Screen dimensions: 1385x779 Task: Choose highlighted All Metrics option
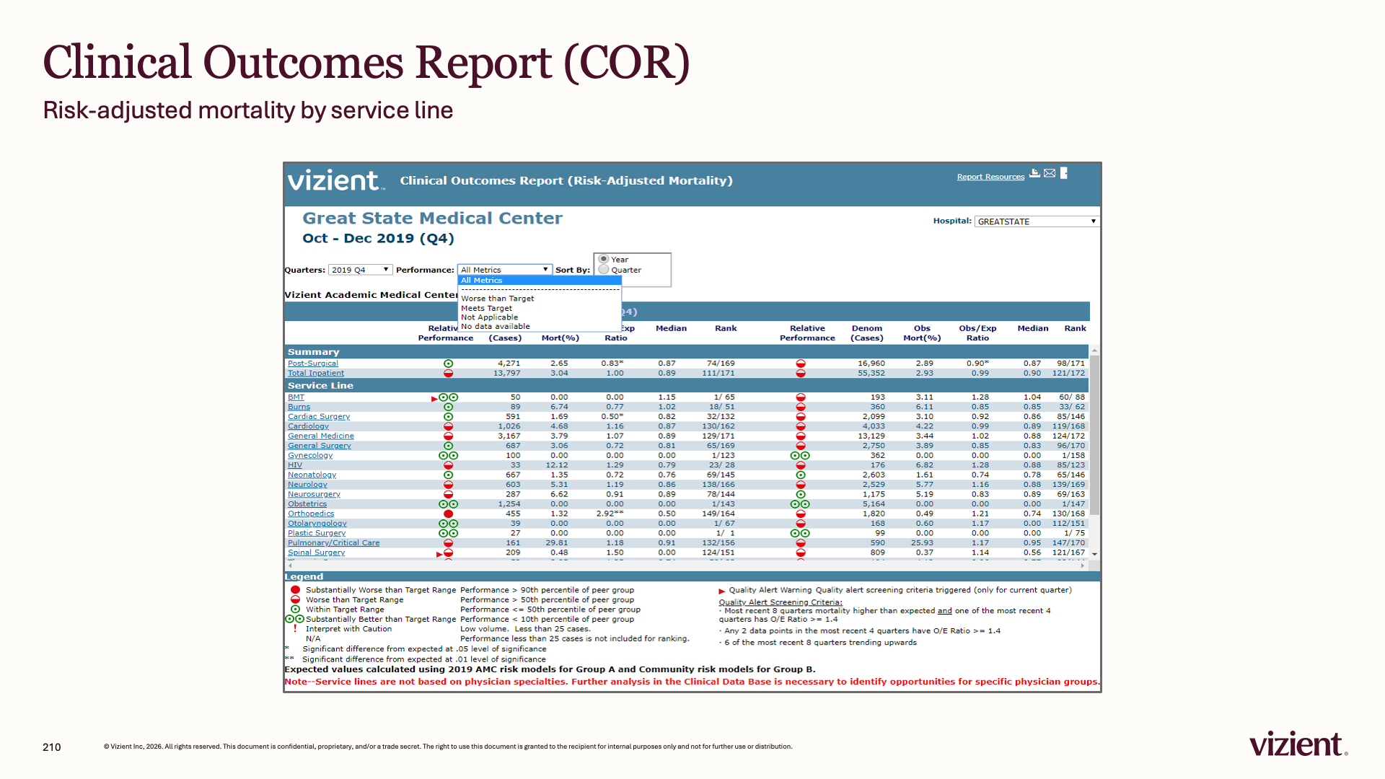(540, 281)
